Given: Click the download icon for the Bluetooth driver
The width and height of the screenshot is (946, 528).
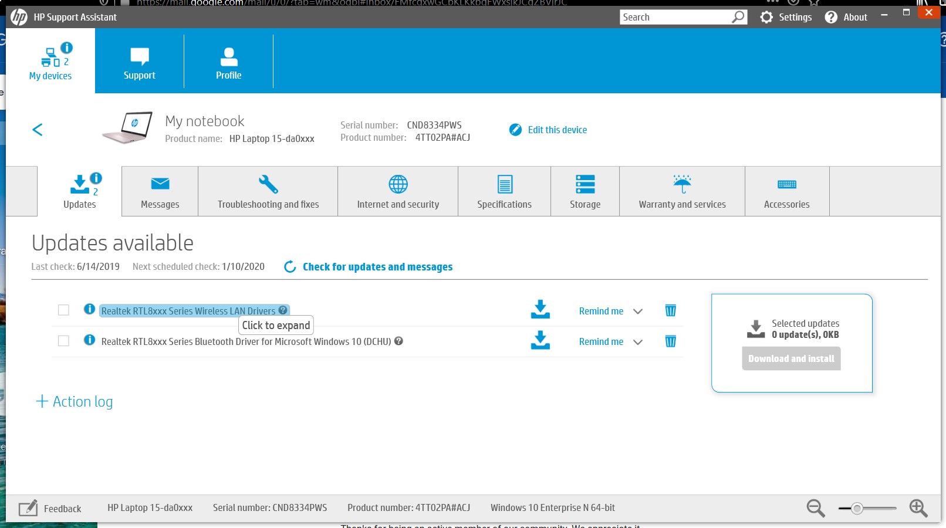Looking at the screenshot, I should pos(540,341).
